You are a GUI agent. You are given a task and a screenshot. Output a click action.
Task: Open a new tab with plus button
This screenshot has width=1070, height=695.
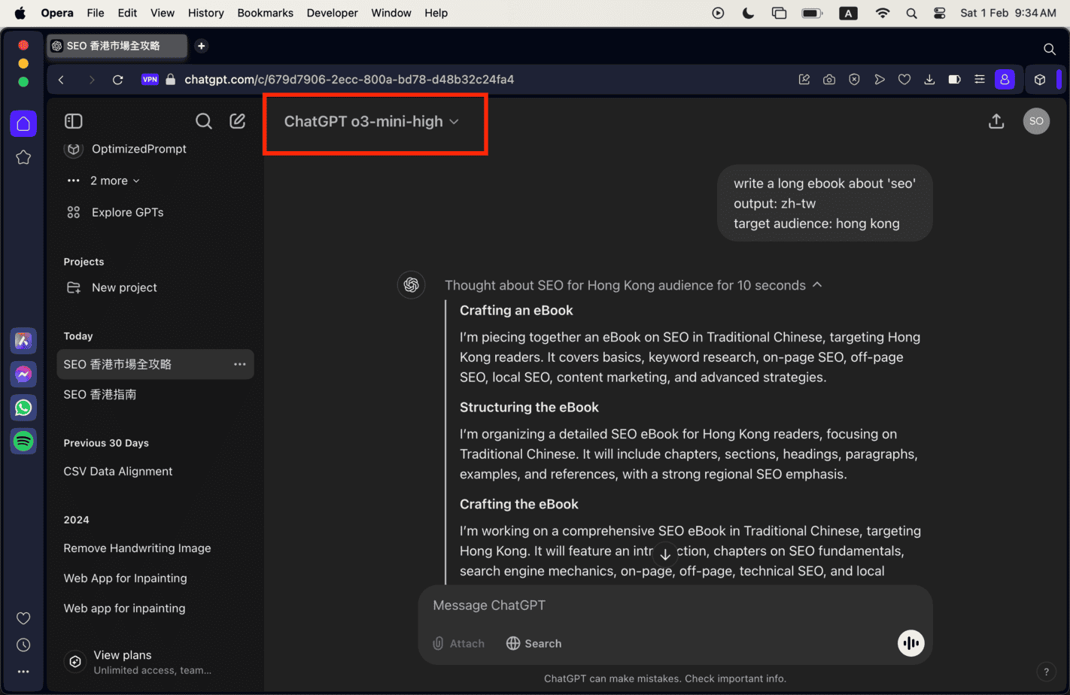point(201,46)
